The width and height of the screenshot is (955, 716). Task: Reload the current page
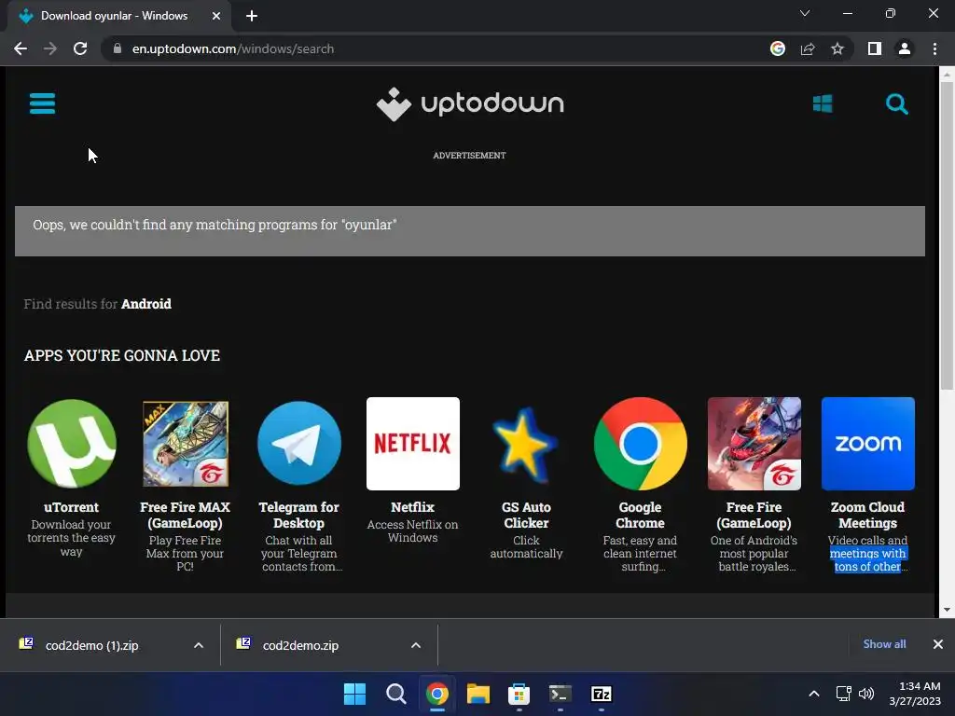tap(80, 48)
